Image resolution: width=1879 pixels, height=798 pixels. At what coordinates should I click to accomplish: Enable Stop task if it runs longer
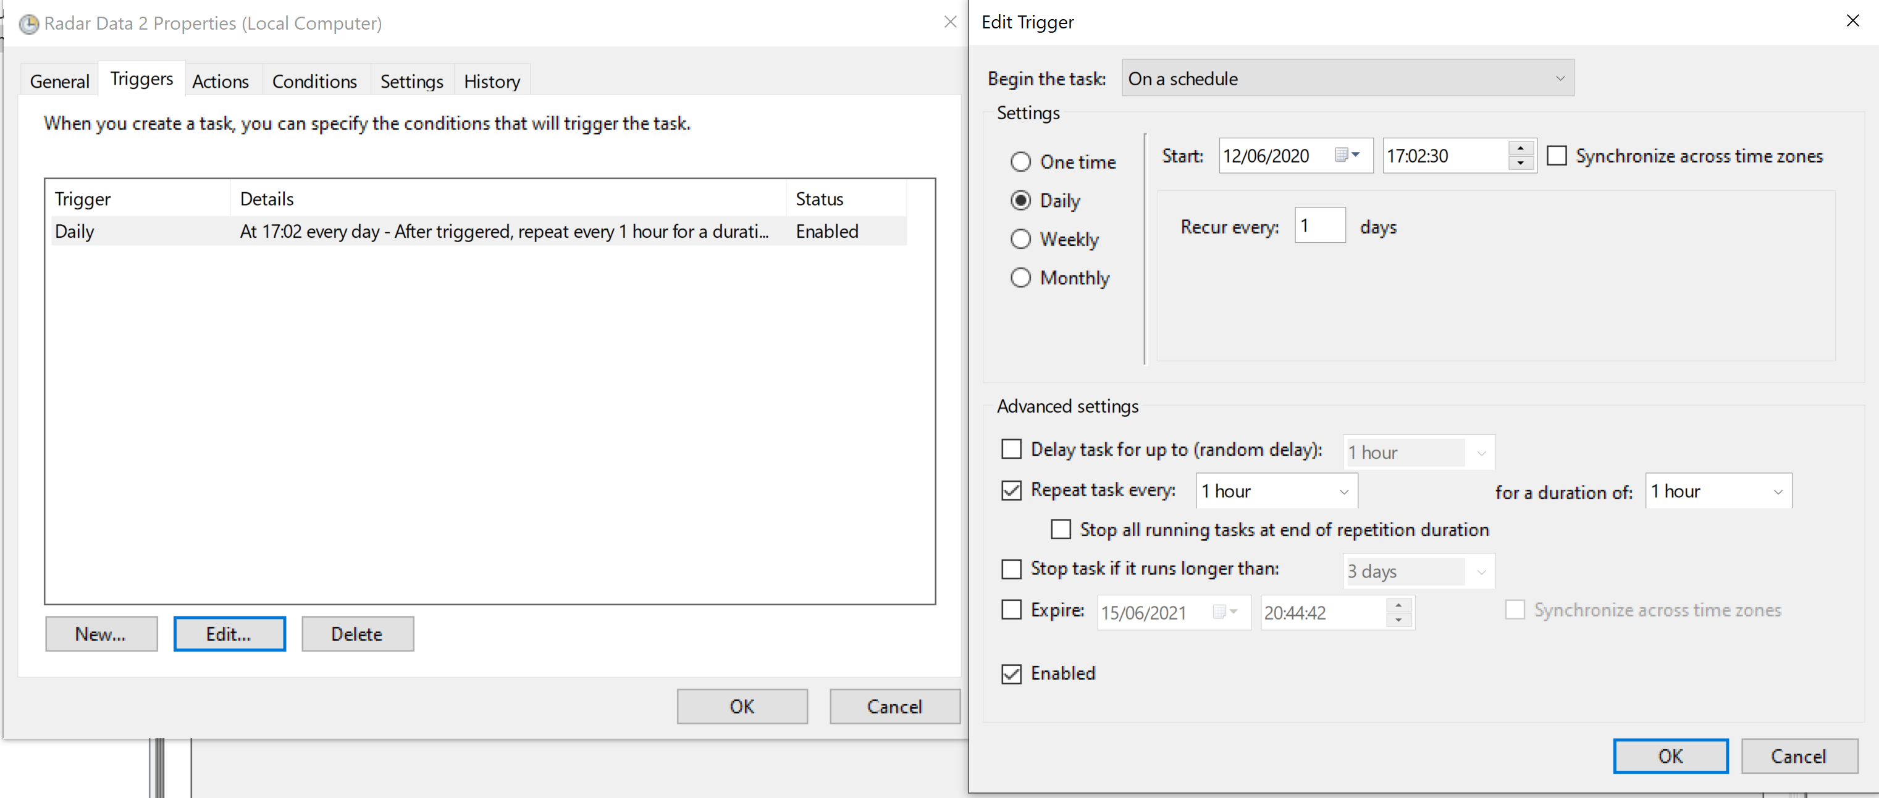[1011, 568]
